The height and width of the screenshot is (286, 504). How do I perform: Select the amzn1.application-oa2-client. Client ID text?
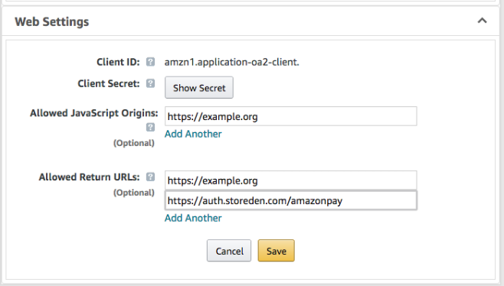232,62
